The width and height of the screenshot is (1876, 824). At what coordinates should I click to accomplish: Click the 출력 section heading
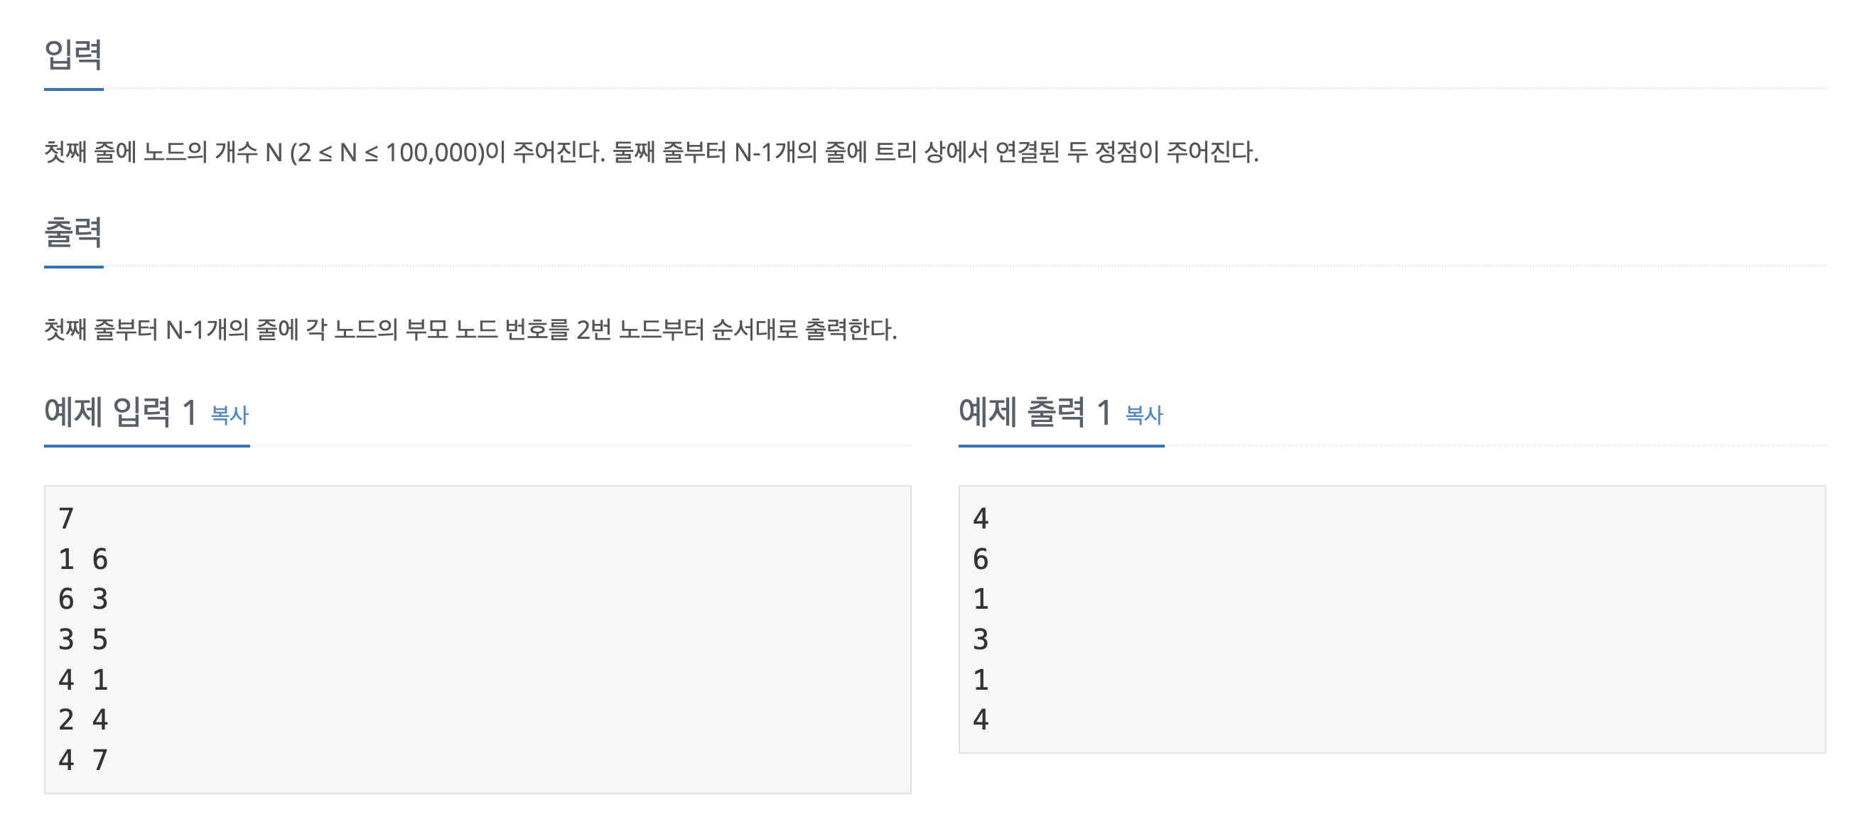[72, 232]
